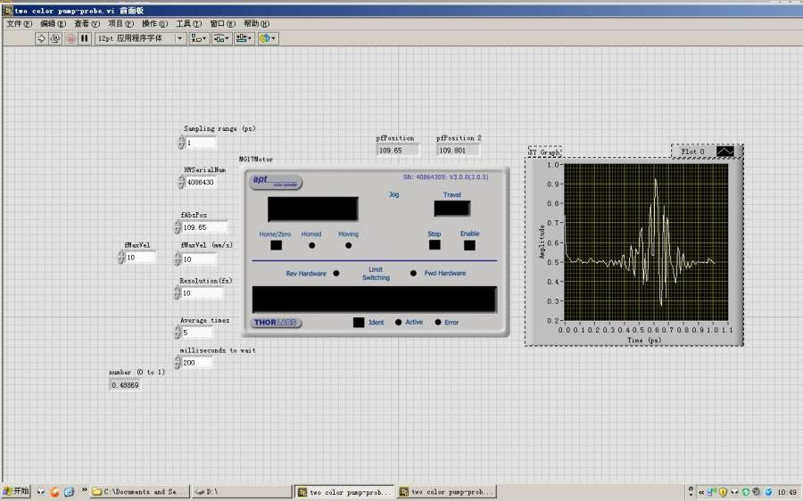Toggle the Ident square button
Screen dimensions: 803x501
click(x=359, y=323)
